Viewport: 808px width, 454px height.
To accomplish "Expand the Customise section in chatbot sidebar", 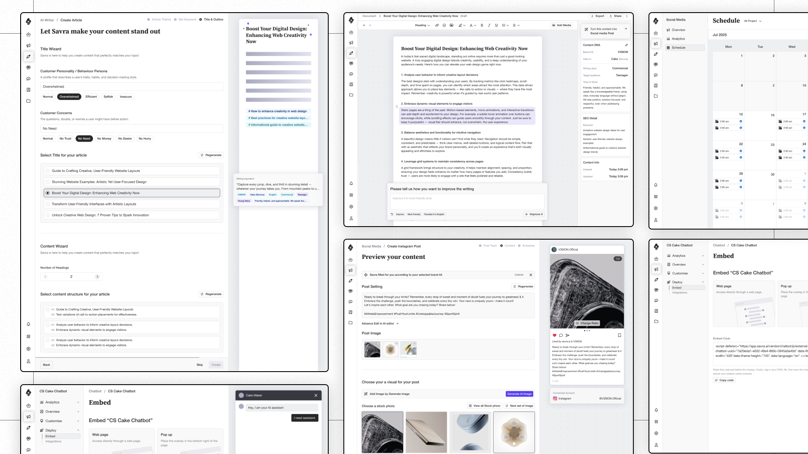I will 59,421.
